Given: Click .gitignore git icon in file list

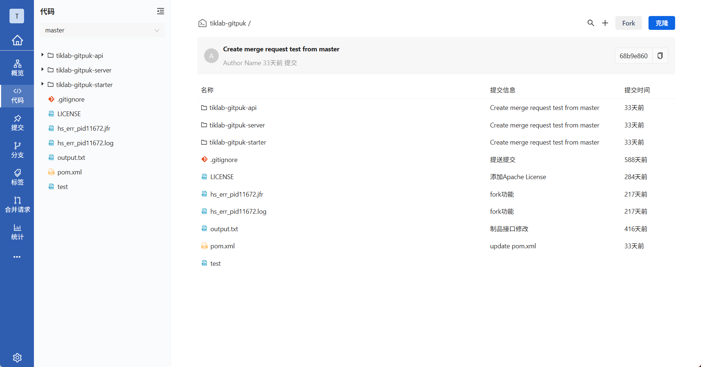Looking at the screenshot, I should click(x=205, y=159).
